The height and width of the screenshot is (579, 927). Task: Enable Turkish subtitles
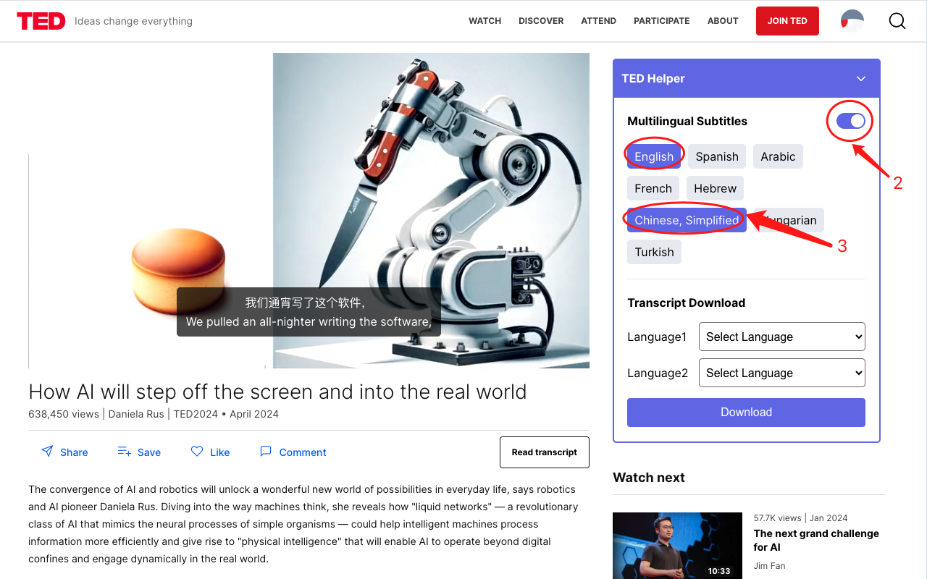654,252
